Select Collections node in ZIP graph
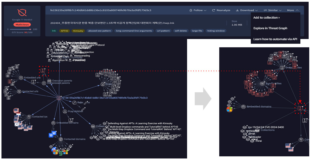The height and width of the screenshot is (159, 311). point(258,130)
